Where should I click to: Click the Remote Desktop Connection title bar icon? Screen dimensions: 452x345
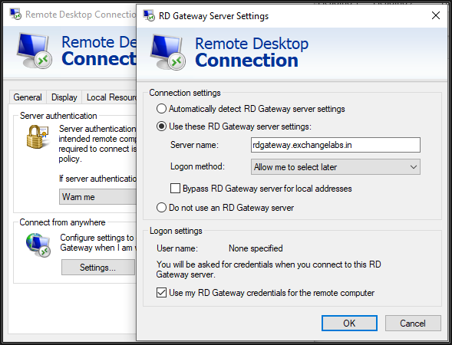[15, 14]
